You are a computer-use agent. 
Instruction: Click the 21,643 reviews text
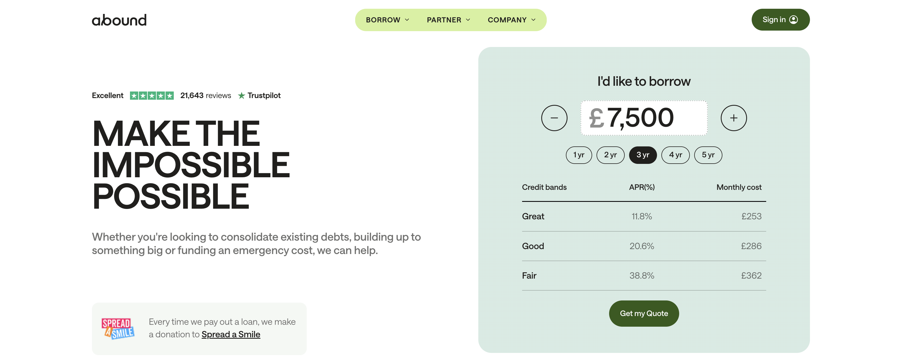206,96
